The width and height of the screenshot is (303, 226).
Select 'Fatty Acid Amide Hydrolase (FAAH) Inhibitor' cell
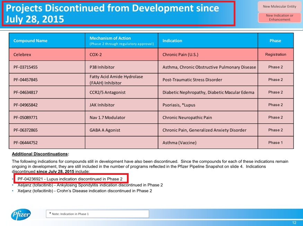(122, 79)
